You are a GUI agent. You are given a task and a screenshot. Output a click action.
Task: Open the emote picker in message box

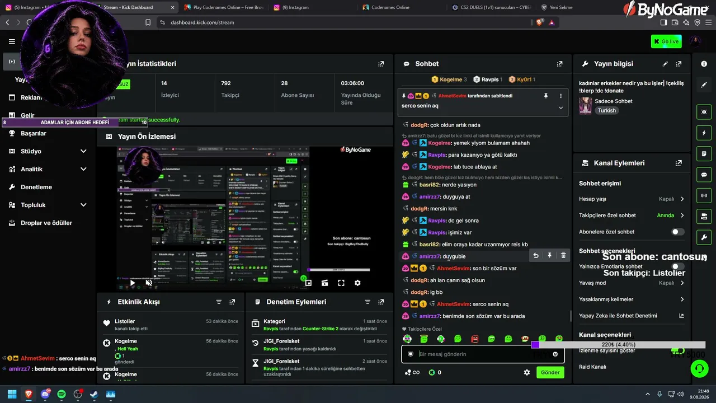555,354
